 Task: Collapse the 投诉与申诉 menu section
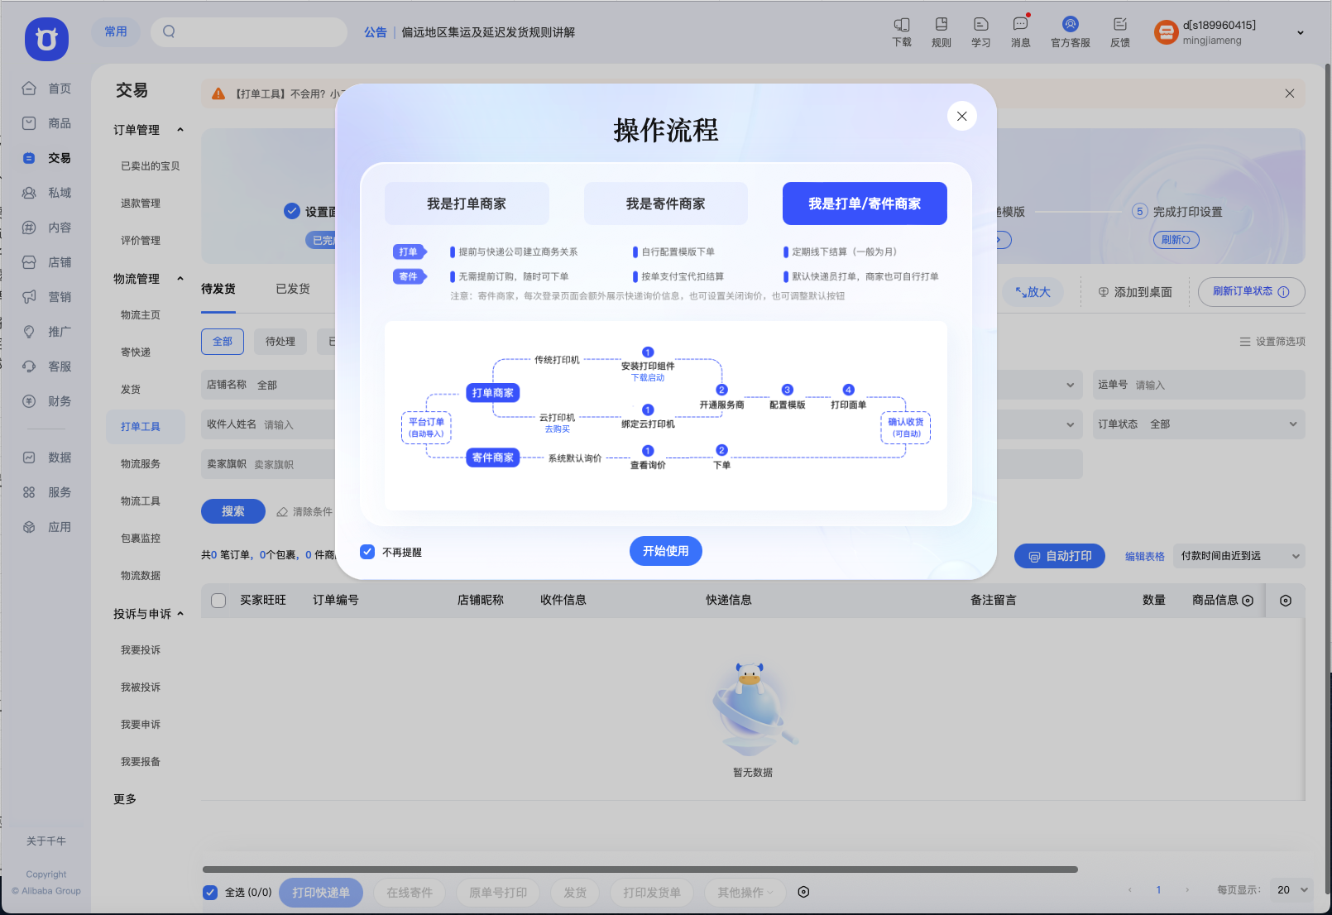(x=180, y=614)
